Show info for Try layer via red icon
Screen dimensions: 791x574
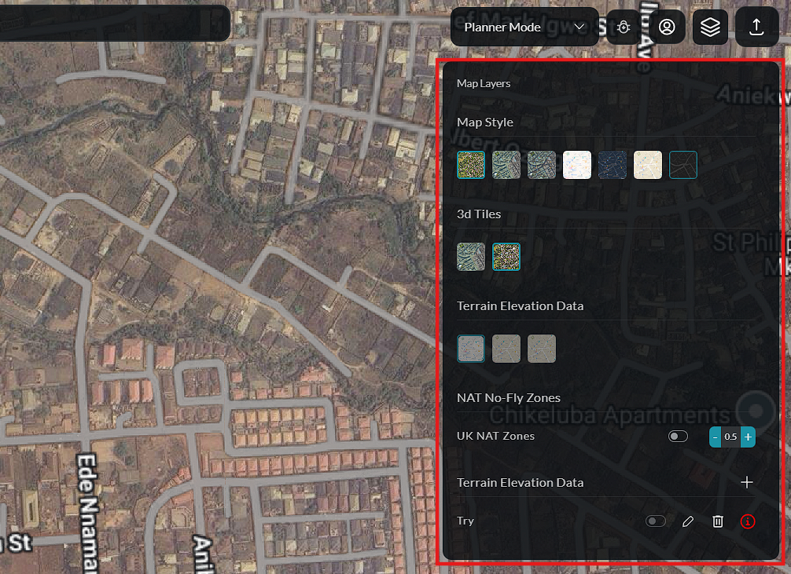(x=748, y=521)
